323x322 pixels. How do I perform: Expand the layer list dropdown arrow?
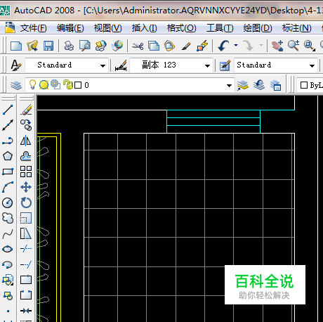pyautogui.click(x=229, y=85)
